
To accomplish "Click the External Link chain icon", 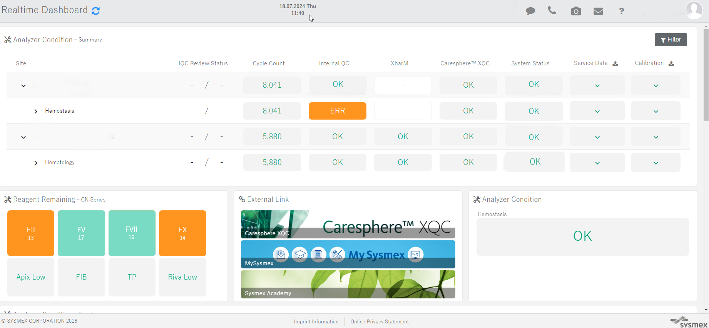I will click(x=242, y=199).
